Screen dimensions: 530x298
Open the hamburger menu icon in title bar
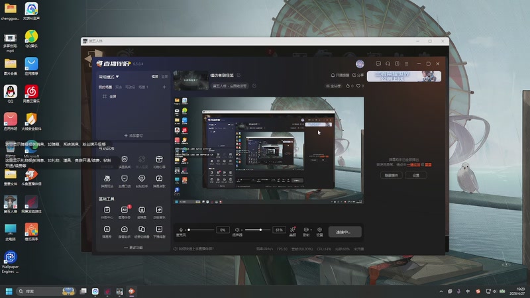coord(407,64)
